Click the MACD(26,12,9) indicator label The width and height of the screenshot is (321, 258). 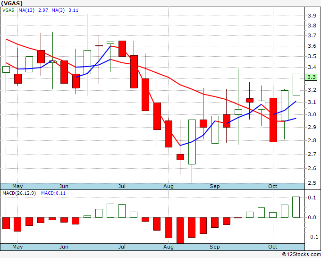pyautogui.click(x=19, y=193)
